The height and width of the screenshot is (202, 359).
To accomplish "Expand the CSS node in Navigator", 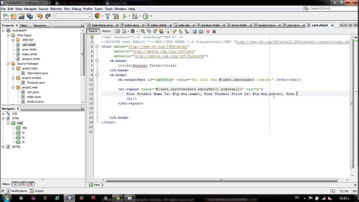I will 3,114.
